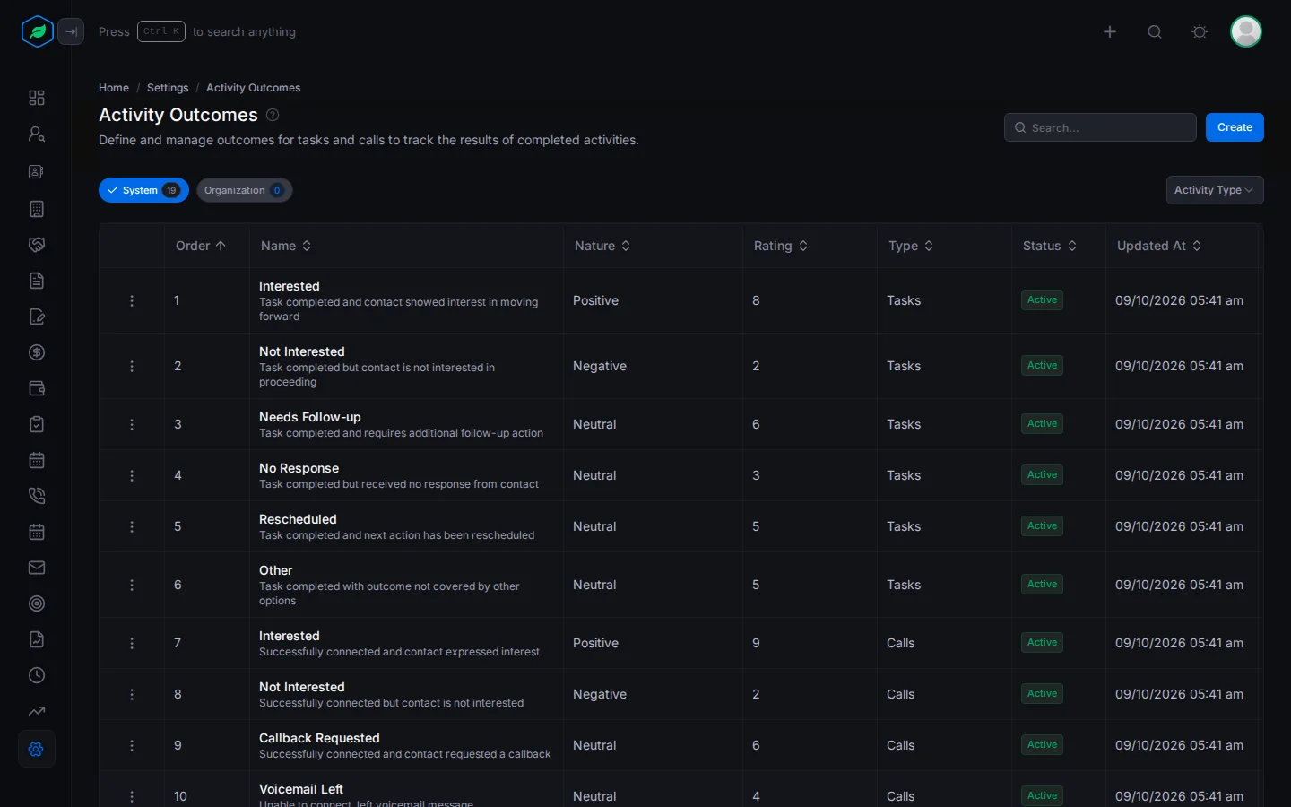Open target goals icon in sidebar
The width and height of the screenshot is (1291, 807).
pyautogui.click(x=37, y=603)
